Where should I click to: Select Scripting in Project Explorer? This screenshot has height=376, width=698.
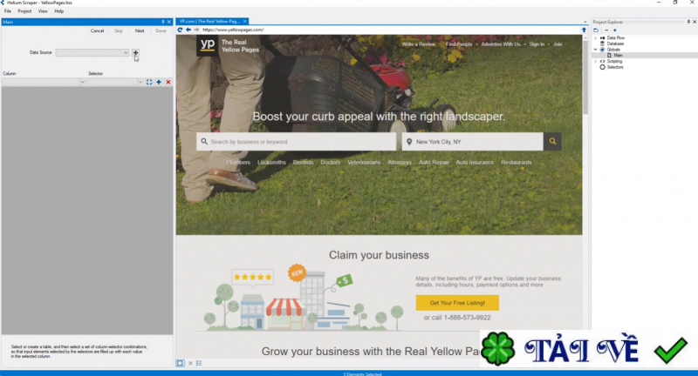point(615,61)
